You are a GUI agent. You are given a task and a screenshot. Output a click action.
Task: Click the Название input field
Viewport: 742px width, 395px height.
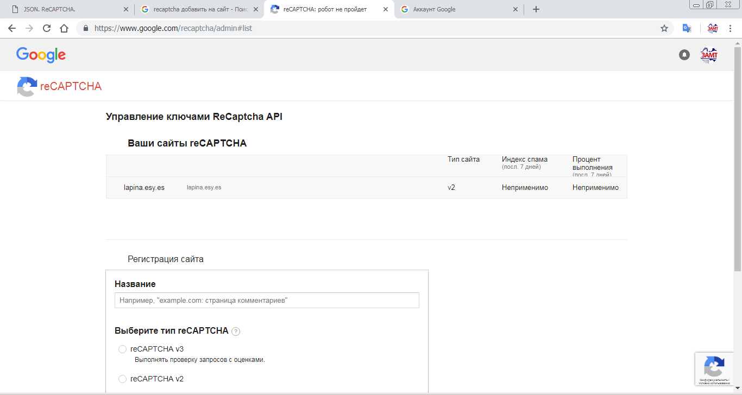point(267,300)
